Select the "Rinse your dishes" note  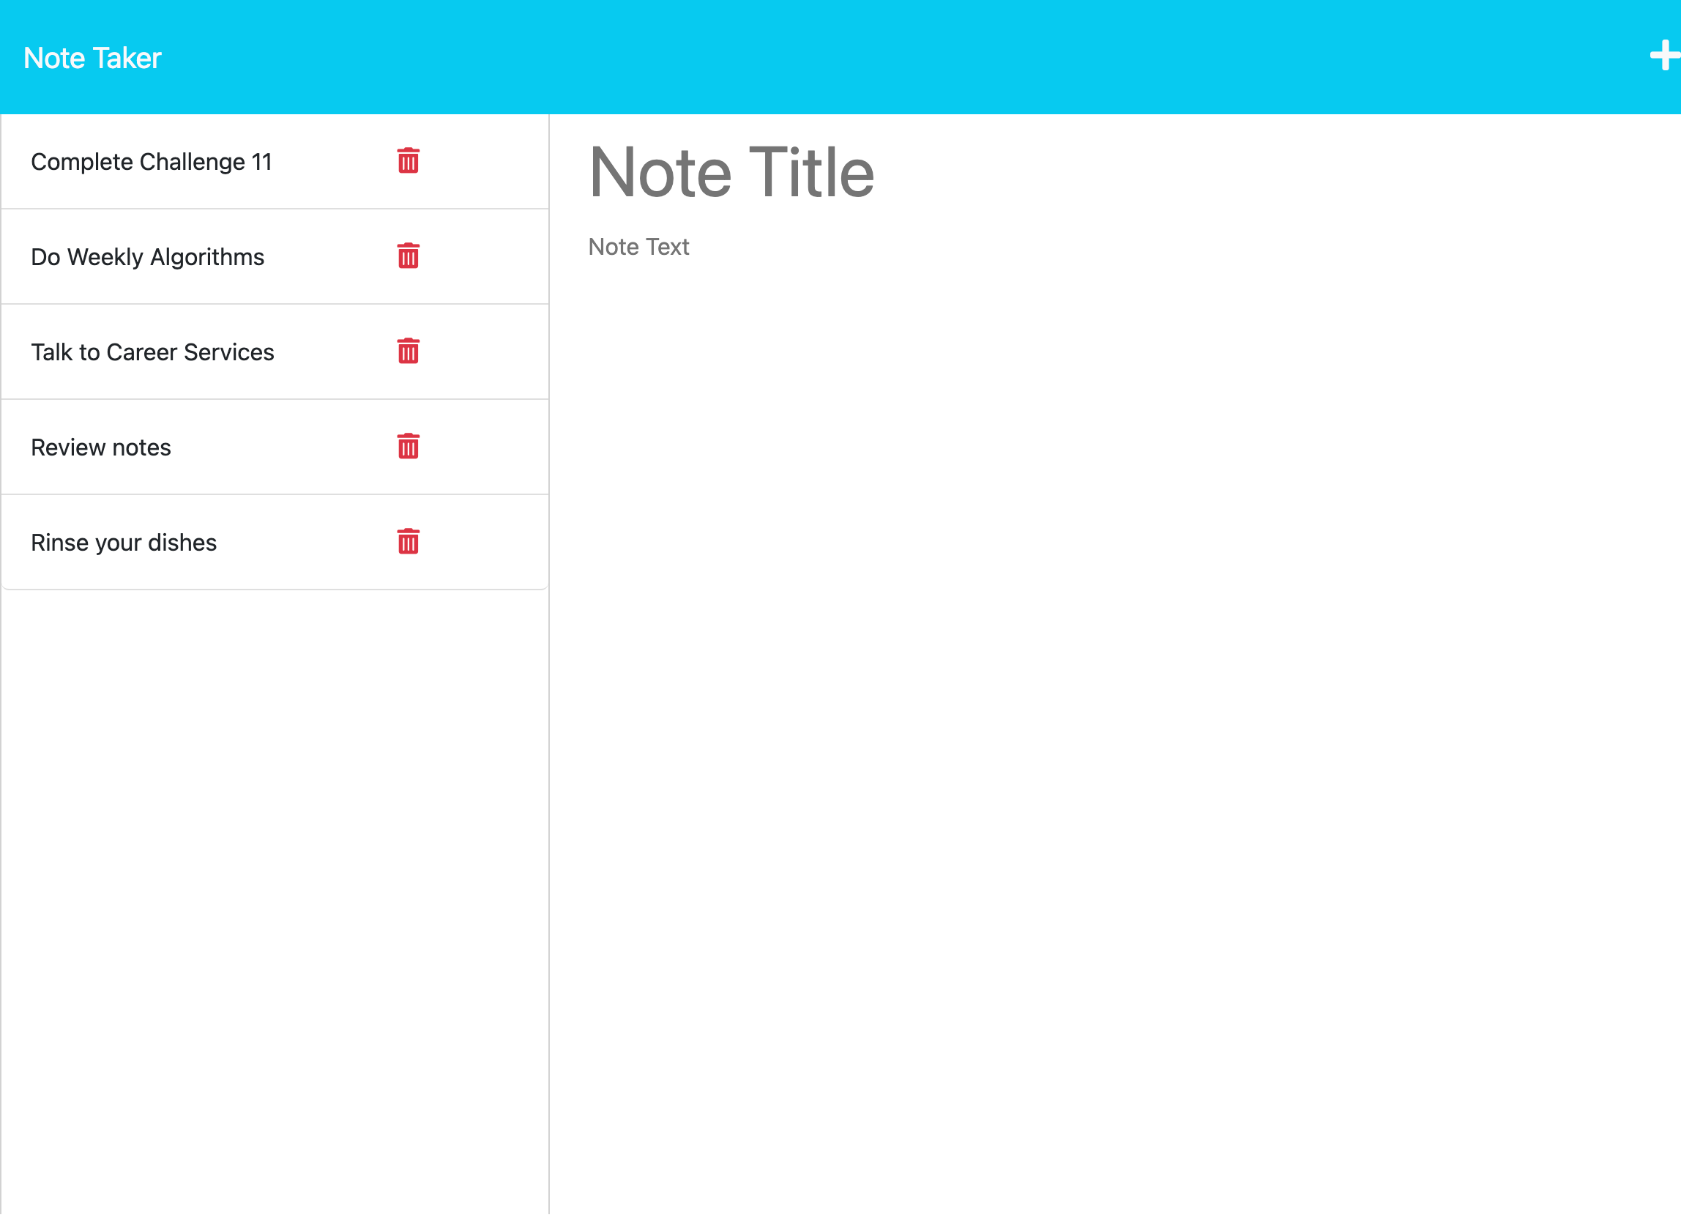123,542
